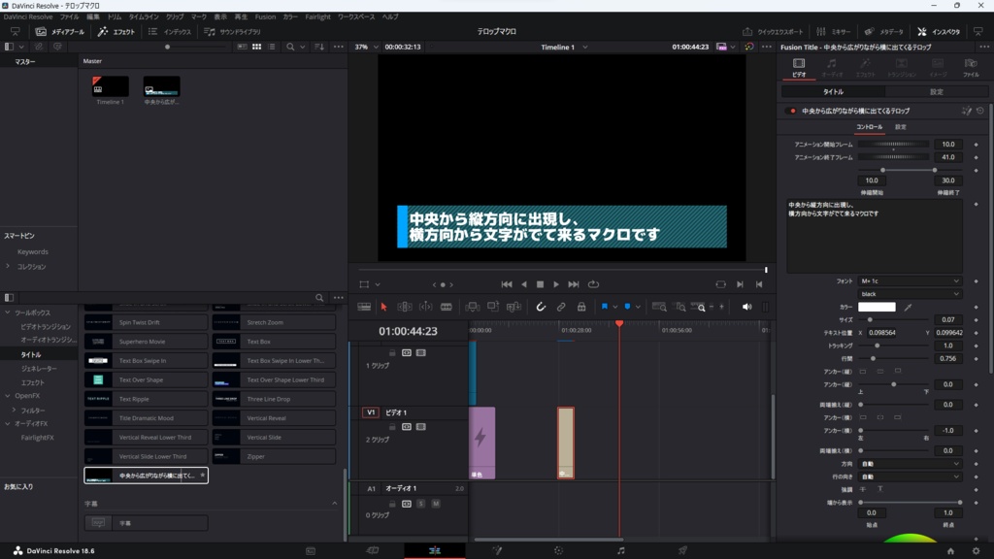Viewport: 994px width, 559px height.
Task: Switch to the Edit page icon
Action: pyautogui.click(x=434, y=551)
